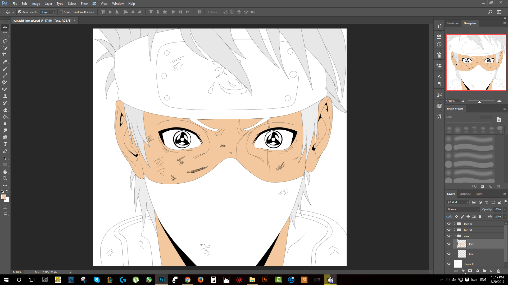Open Fill dropdown arrow
Image resolution: width=508 pixels, height=285 pixels.
505,217
